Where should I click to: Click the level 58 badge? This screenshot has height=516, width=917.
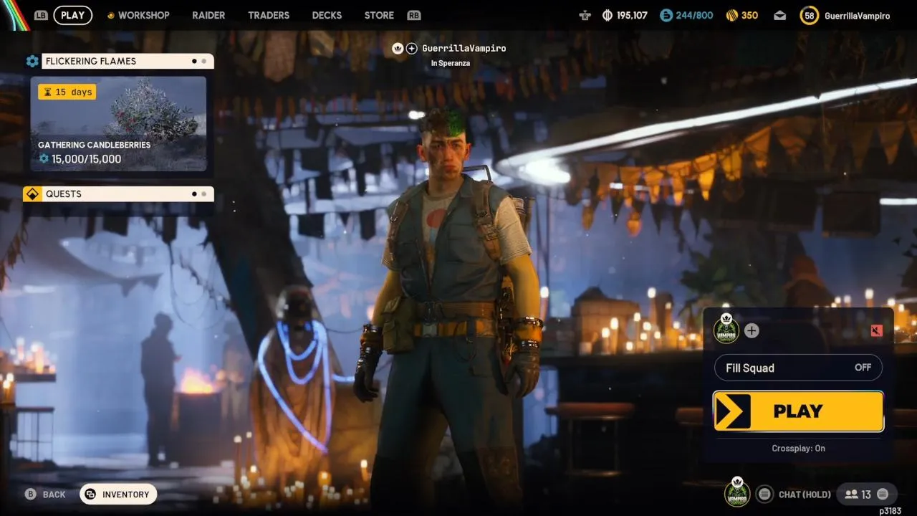810,15
